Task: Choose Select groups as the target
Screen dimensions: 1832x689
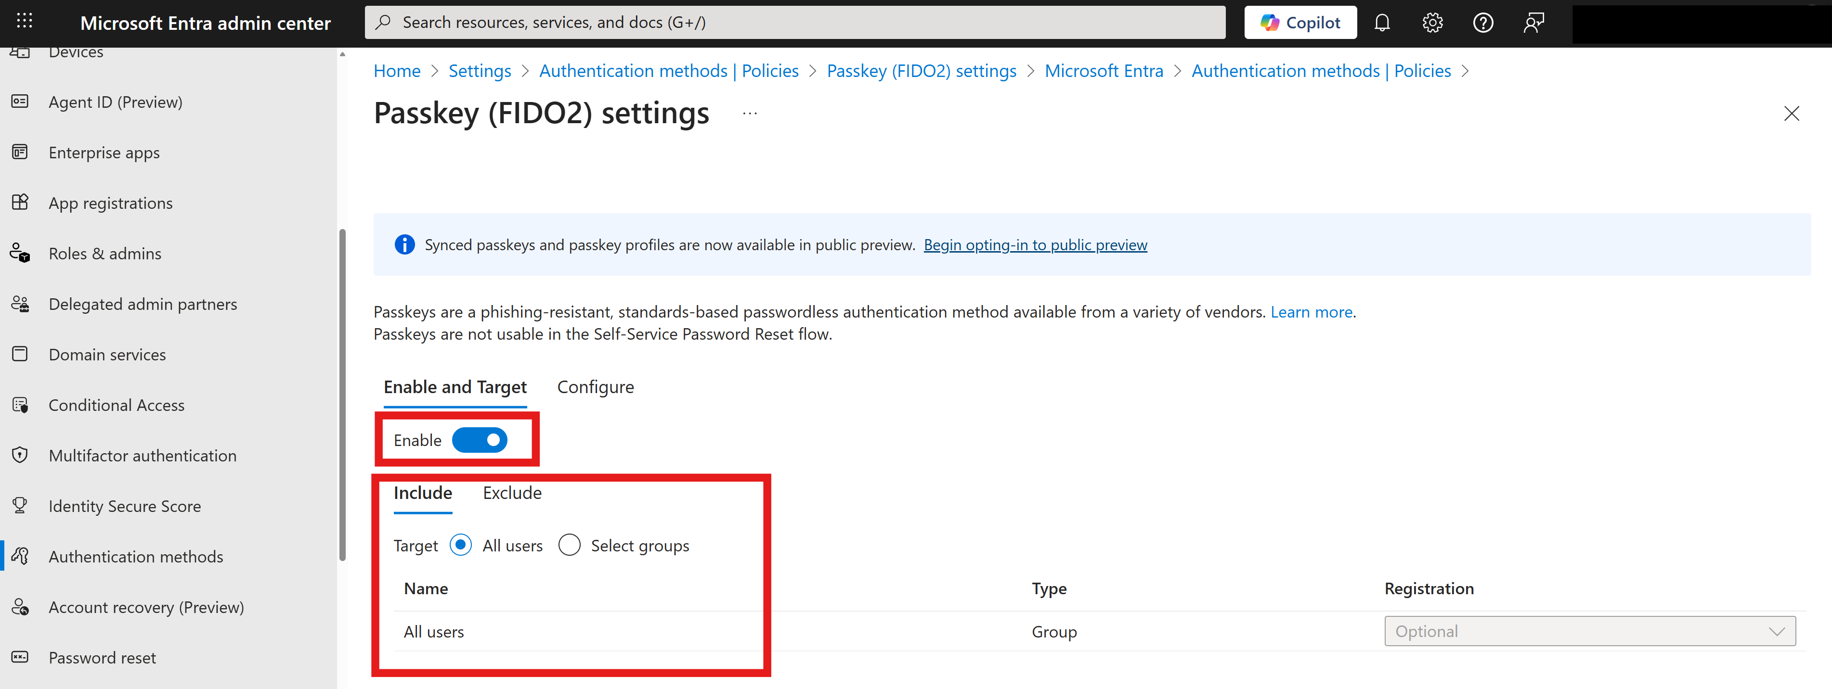Action: point(569,545)
